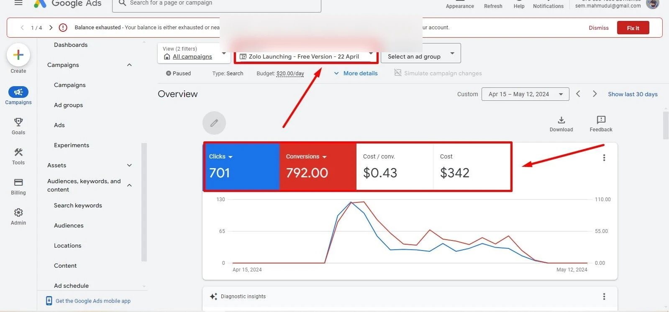Show the previous notification banner
The height and width of the screenshot is (312, 669).
click(x=22, y=28)
